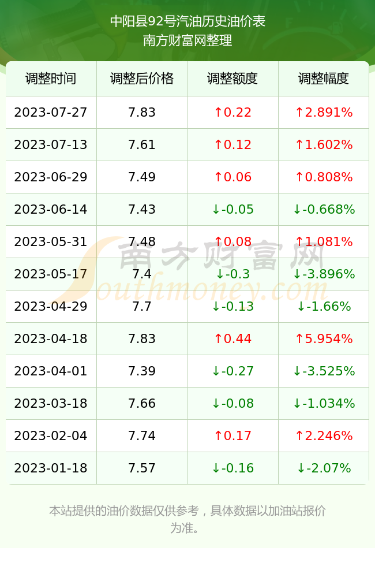Select the green ↓-0.05 adjustment value

pos(232,209)
